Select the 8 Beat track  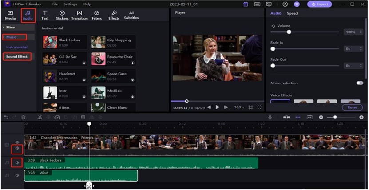[x=65, y=107]
